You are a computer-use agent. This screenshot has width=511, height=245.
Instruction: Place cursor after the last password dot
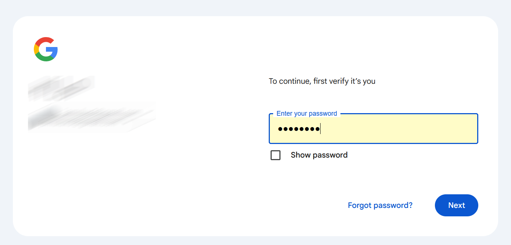pyautogui.click(x=321, y=129)
